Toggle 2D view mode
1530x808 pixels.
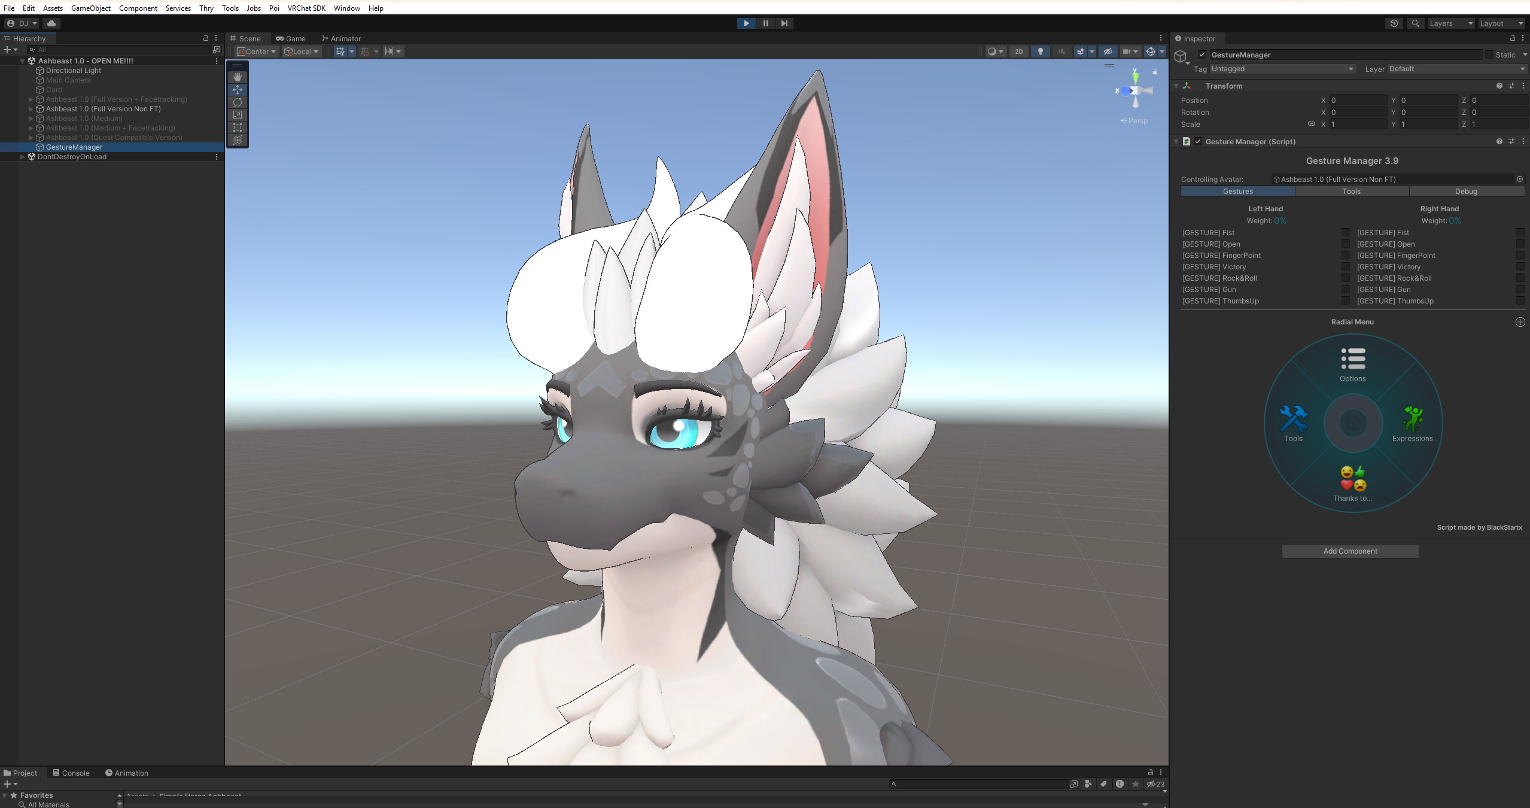tap(1018, 51)
